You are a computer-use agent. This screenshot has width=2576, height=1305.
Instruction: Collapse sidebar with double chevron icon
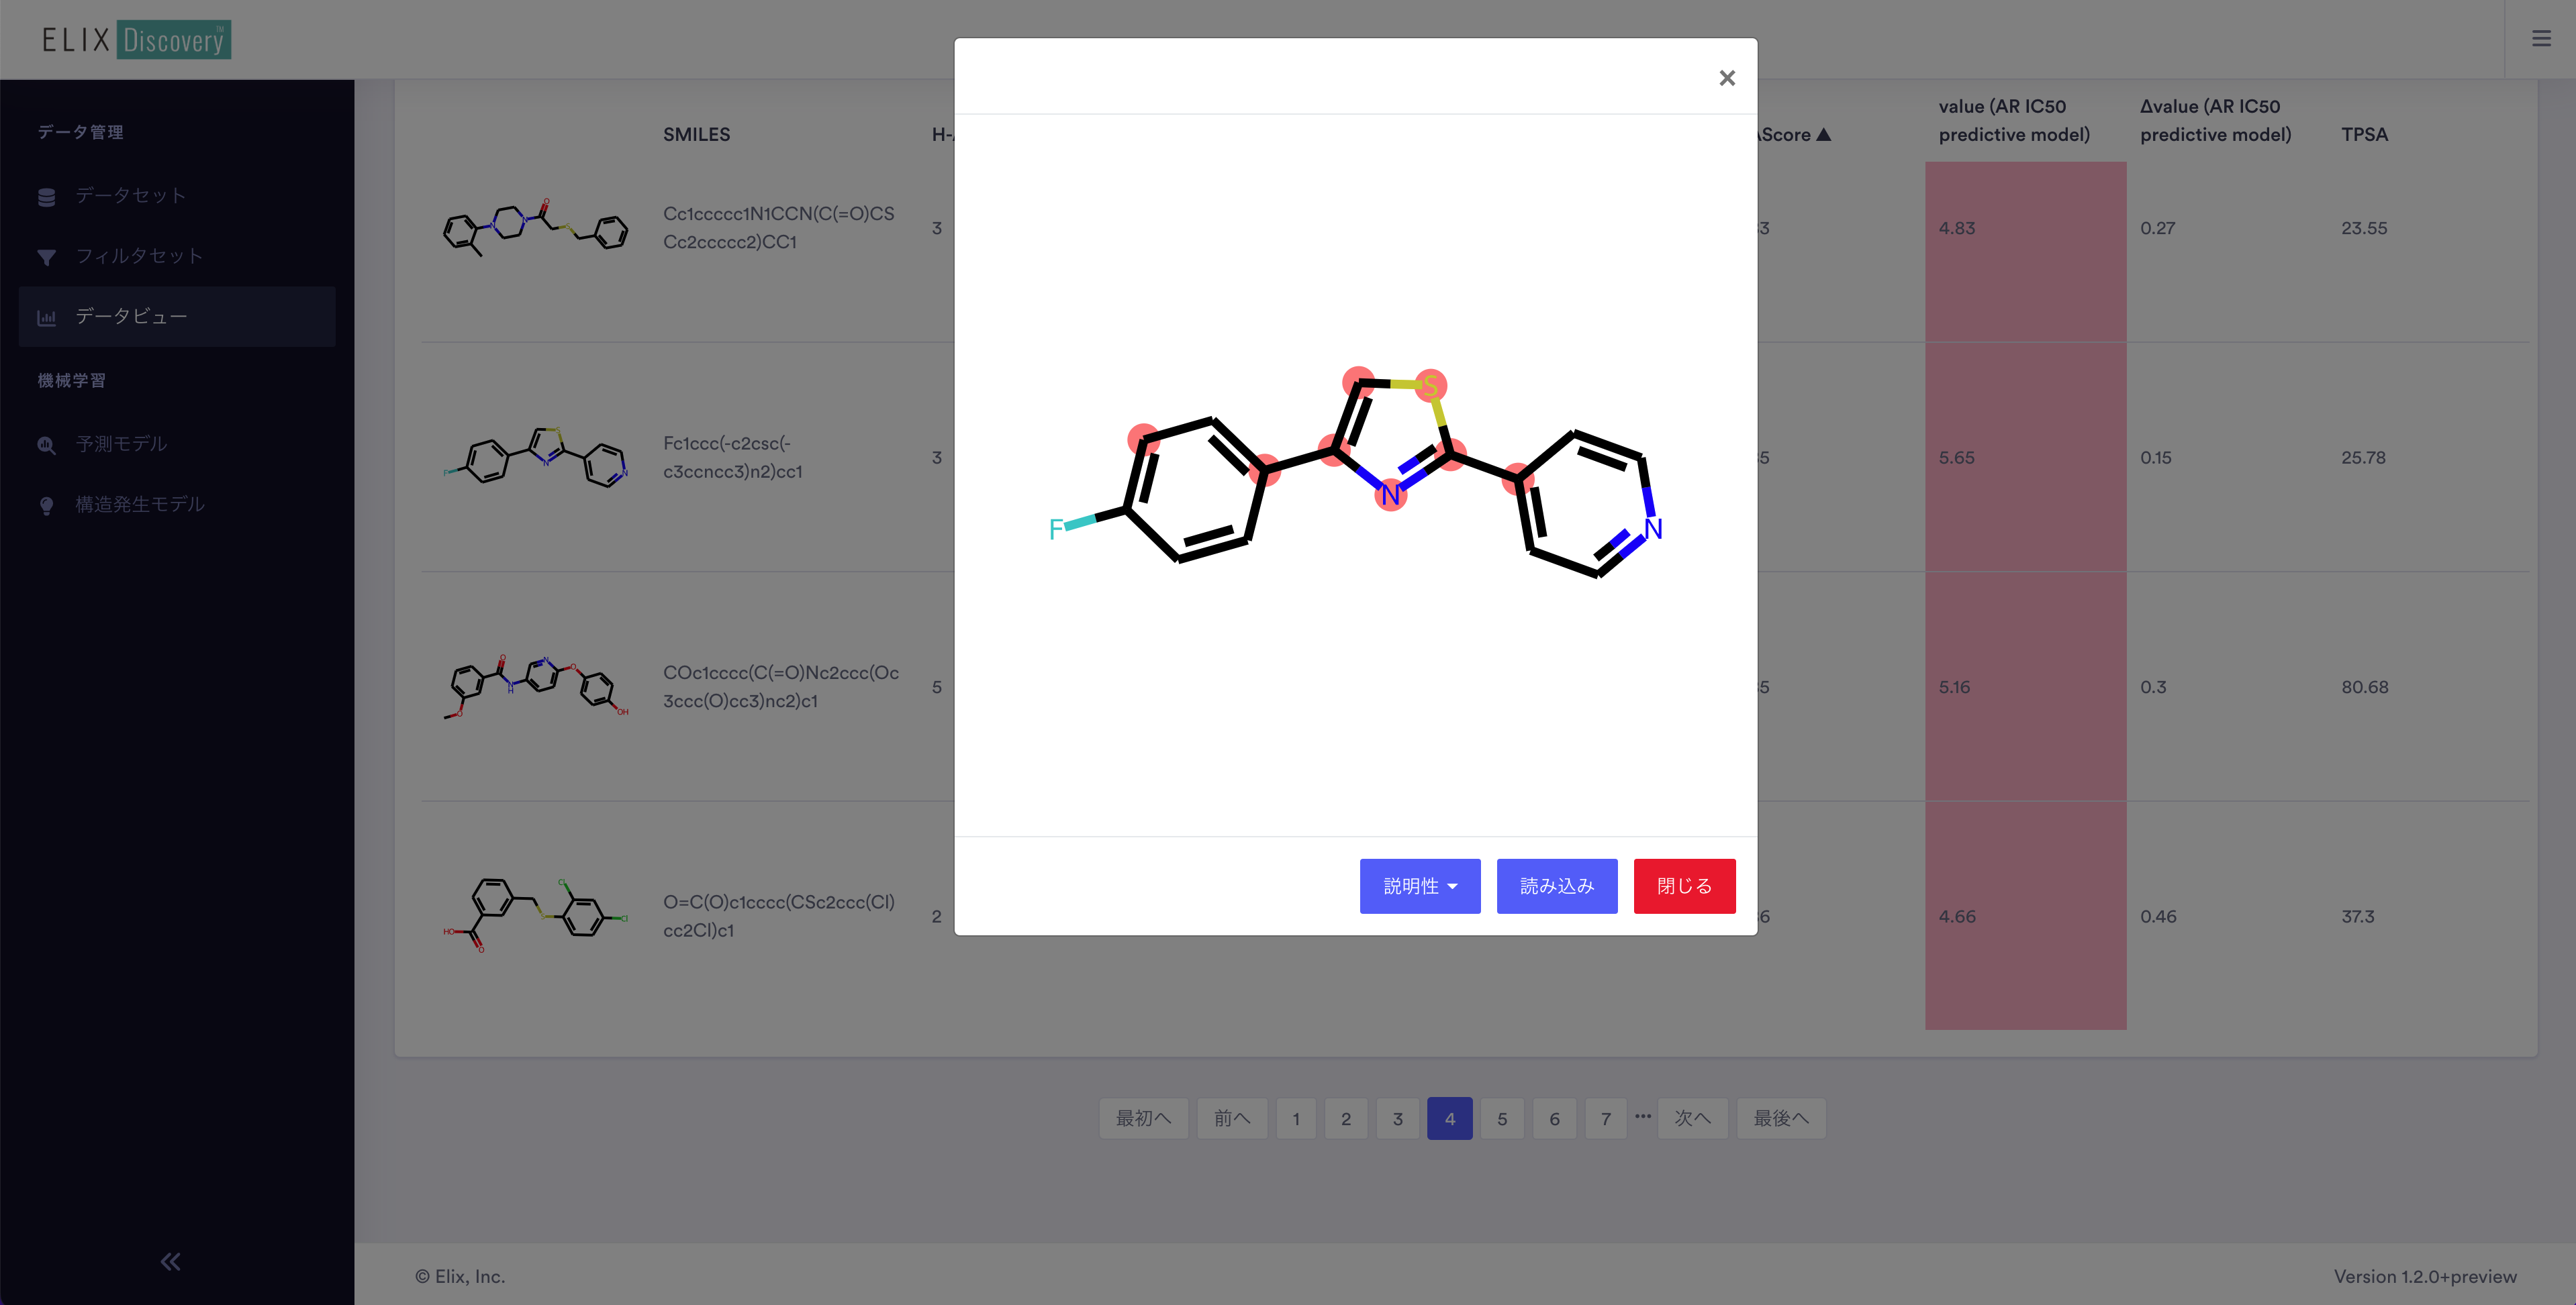coord(171,1261)
